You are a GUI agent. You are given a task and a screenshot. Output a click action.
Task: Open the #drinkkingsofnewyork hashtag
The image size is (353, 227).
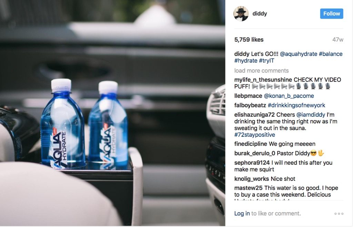point(296,105)
